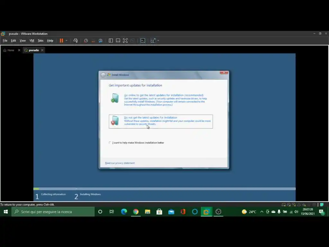Open the 'Read our privacy statement' link
The width and height of the screenshot is (329, 247).
pyautogui.click(x=120, y=163)
